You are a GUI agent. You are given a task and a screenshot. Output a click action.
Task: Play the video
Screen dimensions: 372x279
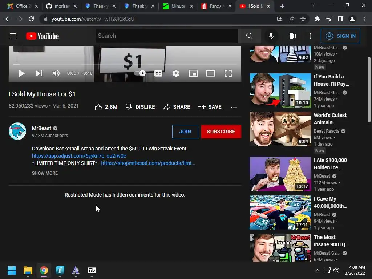click(x=21, y=73)
